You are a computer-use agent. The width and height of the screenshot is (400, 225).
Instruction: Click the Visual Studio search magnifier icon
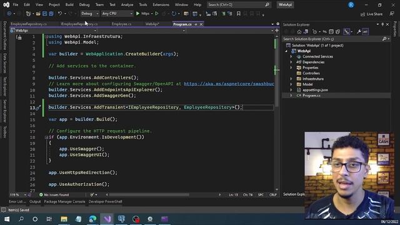pyautogui.click(x=267, y=4)
